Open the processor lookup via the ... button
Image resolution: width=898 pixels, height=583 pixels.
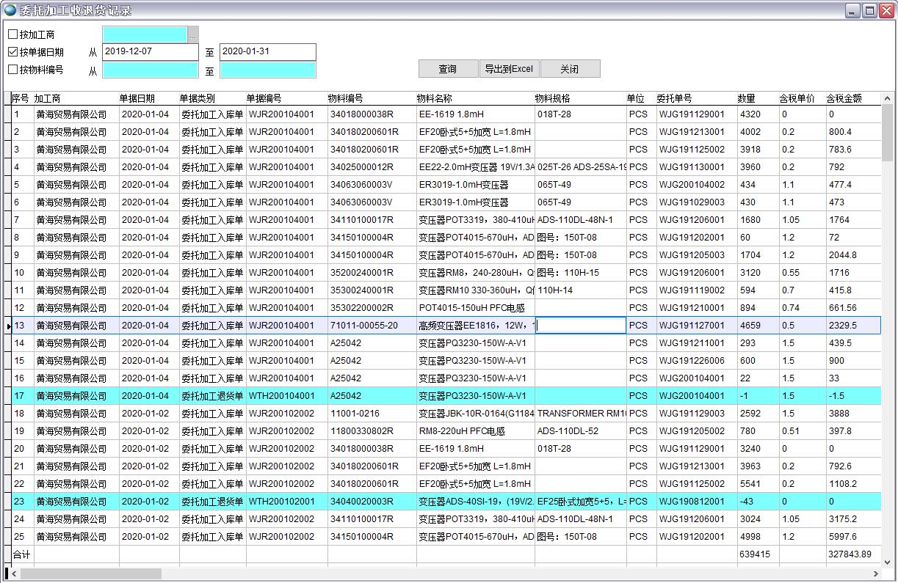(192, 34)
